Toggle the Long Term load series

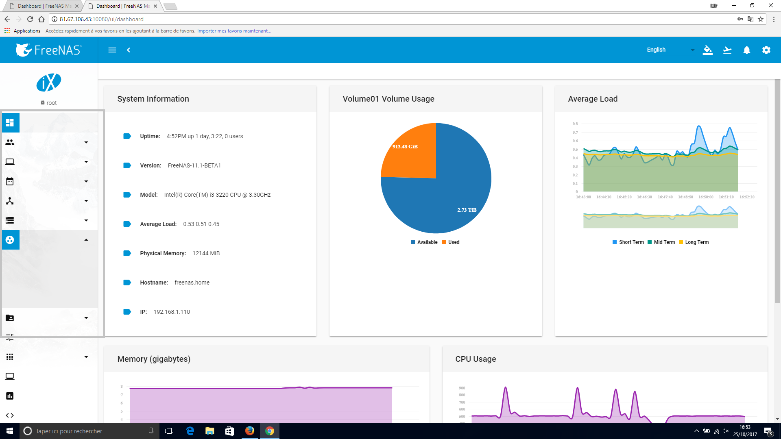[x=694, y=242]
